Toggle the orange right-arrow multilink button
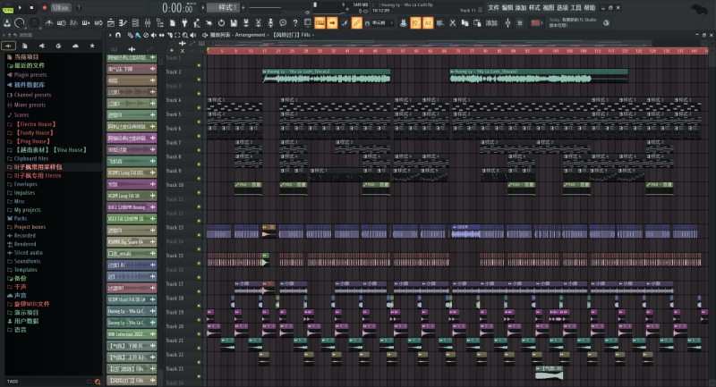Viewport: 716px width, 387px height. [332, 23]
